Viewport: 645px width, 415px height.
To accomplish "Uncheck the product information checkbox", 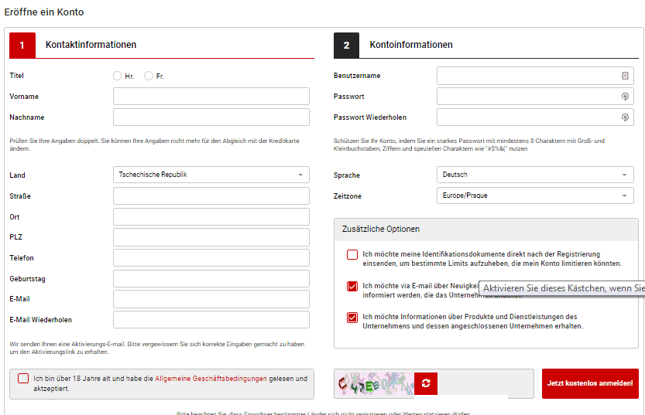I will [352, 318].
